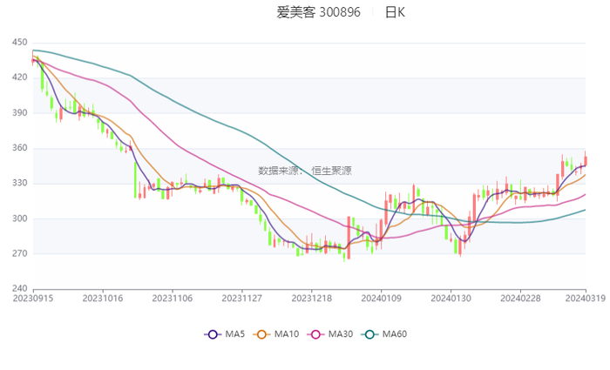The width and height of the screenshot is (610, 370).
Task: Click the 20231106 date on x-axis
Action: tap(173, 298)
